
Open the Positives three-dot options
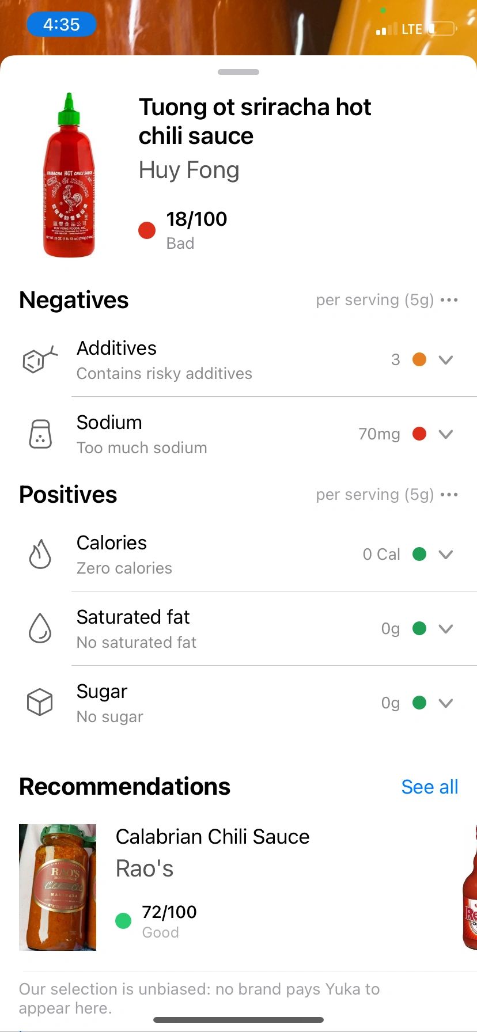click(449, 495)
